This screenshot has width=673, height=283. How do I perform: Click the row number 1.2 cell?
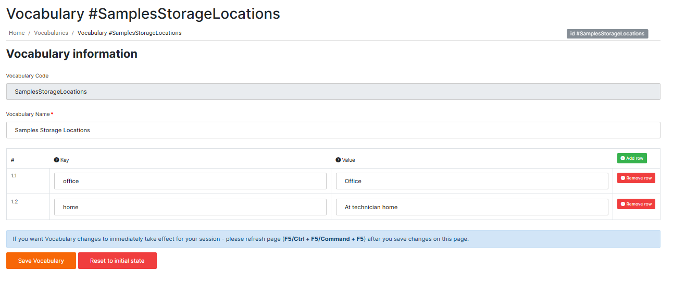click(28, 207)
